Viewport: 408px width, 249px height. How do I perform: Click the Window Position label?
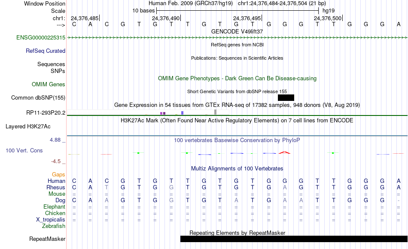coord(45,3)
